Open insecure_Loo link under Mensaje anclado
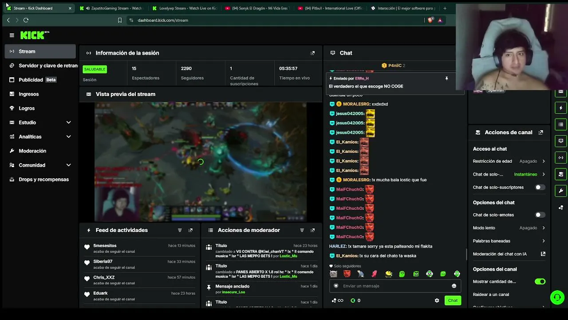The height and width of the screenshot is (320, 568). (233, 292)
